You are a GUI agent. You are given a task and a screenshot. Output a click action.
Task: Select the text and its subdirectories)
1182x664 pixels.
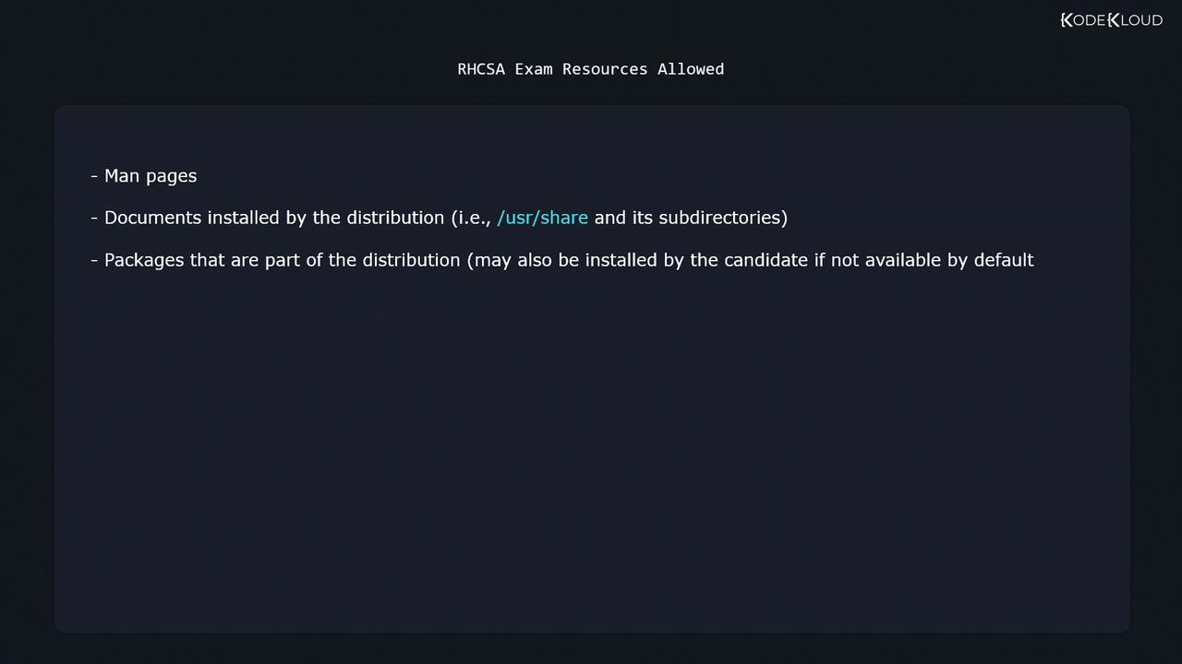691,218
